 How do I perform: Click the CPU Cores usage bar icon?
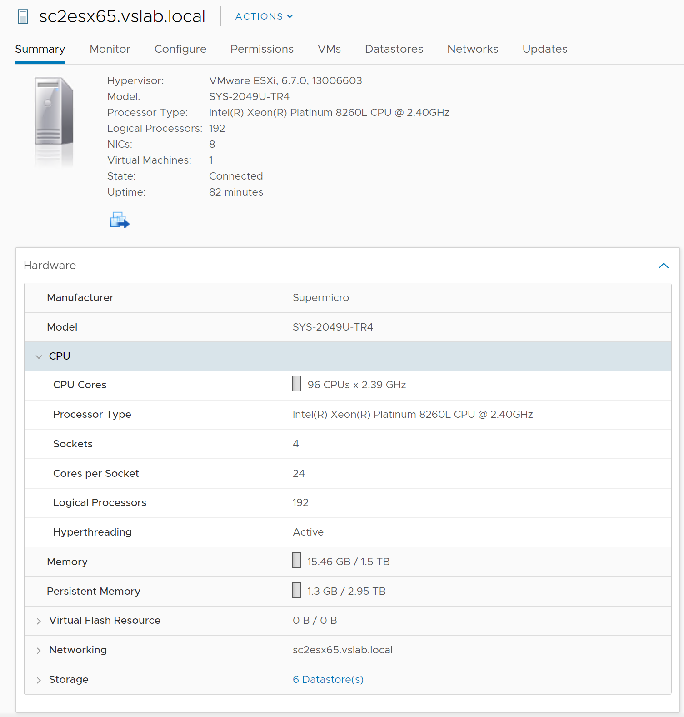(x=296, y=384)
